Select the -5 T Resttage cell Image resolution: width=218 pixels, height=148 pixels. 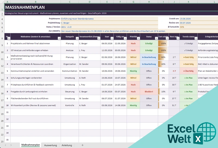point(174,71)
